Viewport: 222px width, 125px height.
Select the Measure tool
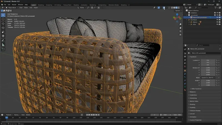pyautogui.click(x=3, y=45)
